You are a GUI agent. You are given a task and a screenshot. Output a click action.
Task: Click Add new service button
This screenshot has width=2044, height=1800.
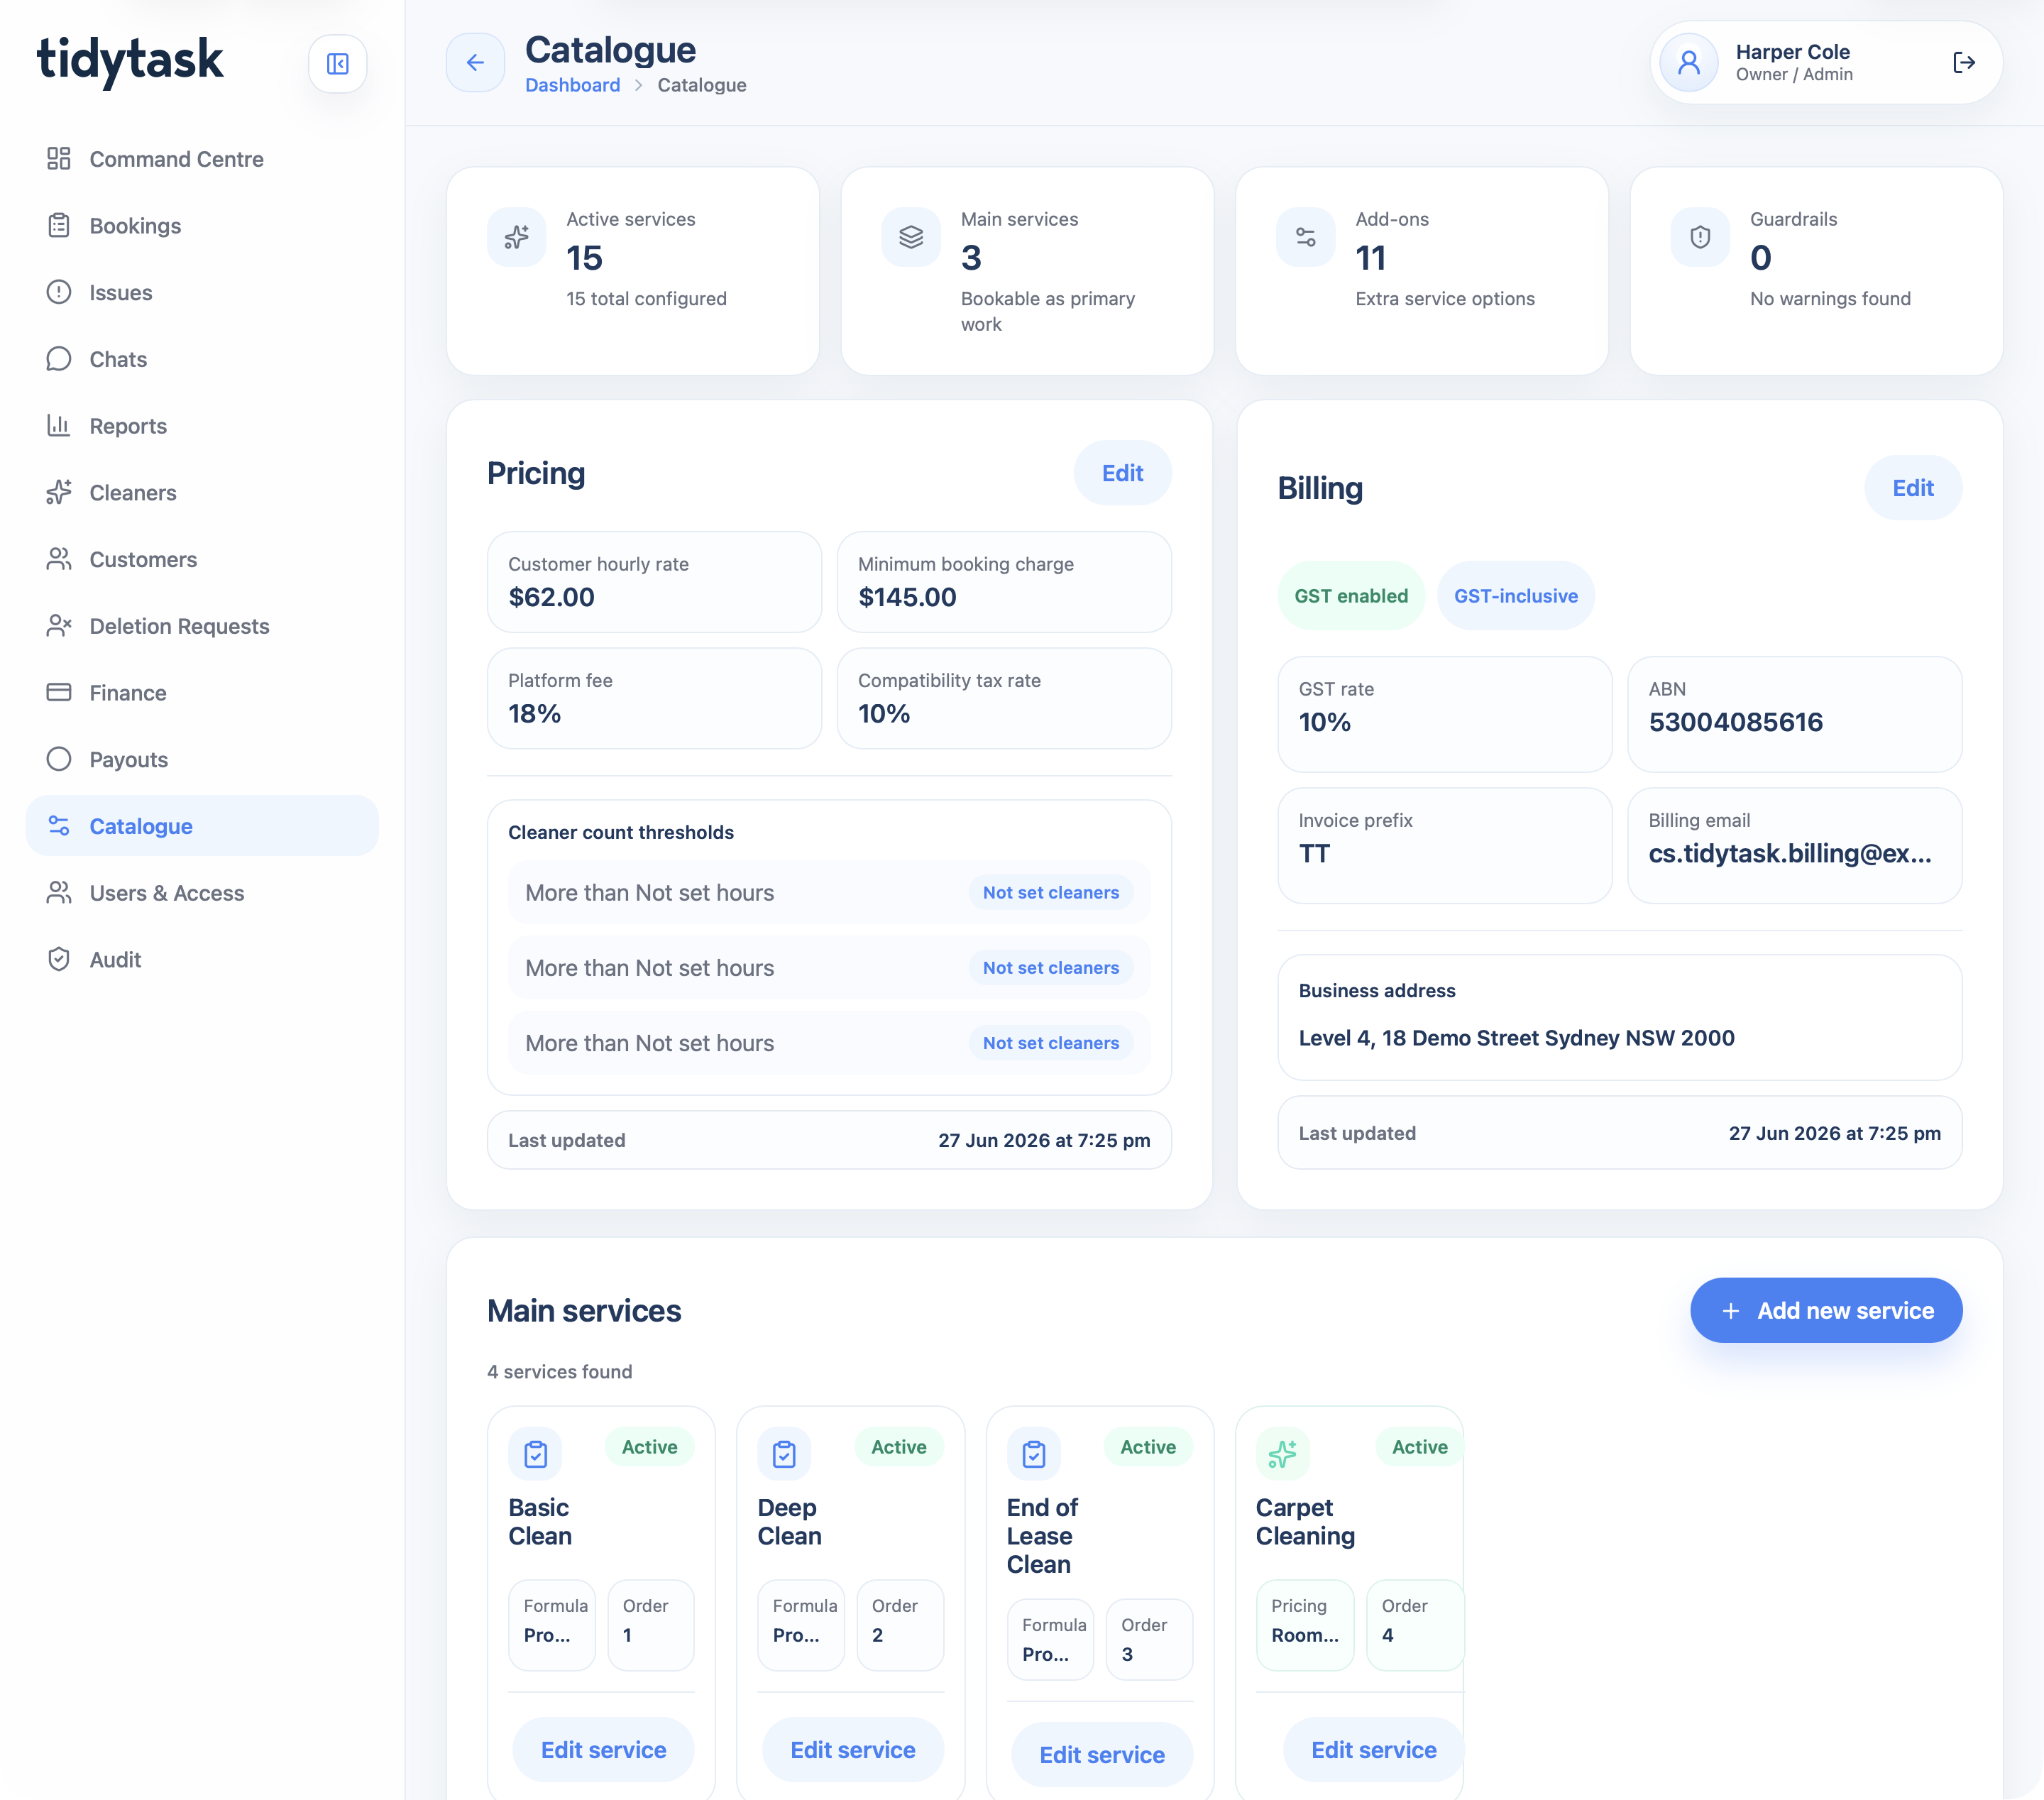click(x=1826, y=1310)
